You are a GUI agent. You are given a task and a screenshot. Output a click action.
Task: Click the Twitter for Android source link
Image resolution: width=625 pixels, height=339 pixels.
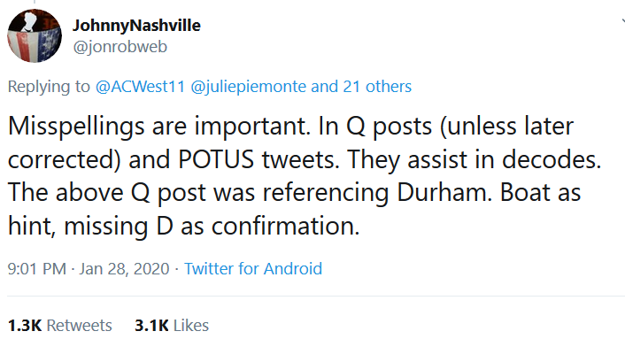252,268
